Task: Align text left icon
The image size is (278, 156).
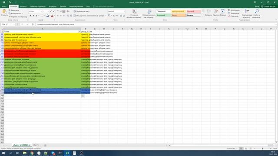Action: (58, 16)
